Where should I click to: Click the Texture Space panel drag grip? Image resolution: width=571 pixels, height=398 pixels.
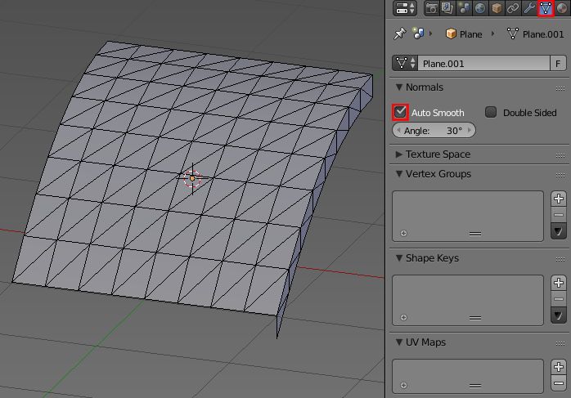click(x=560, y=156)
